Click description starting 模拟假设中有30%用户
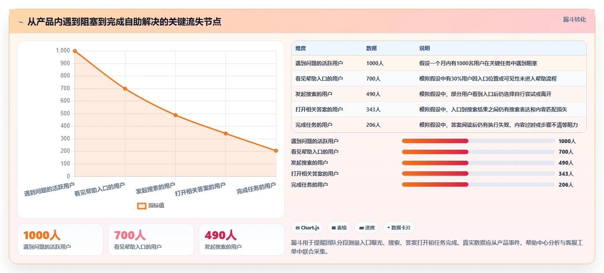Image resolution: width=604 pixels, height=273 pixels. pos(488,79)
